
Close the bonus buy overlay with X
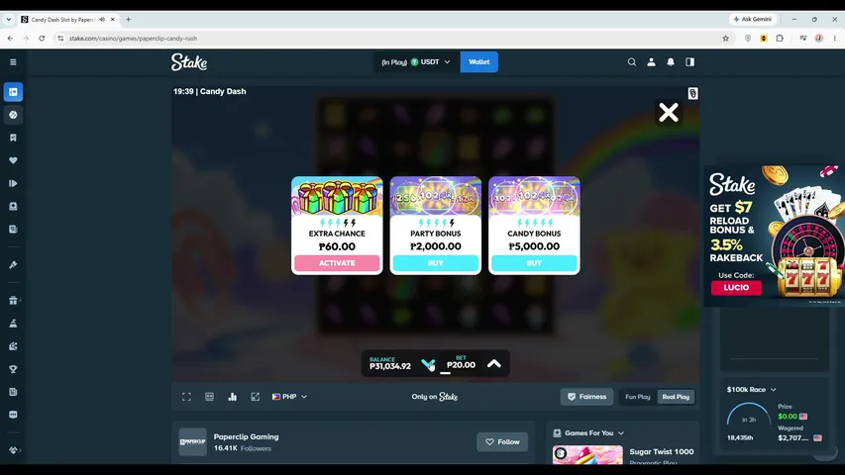tap(669, 113)
